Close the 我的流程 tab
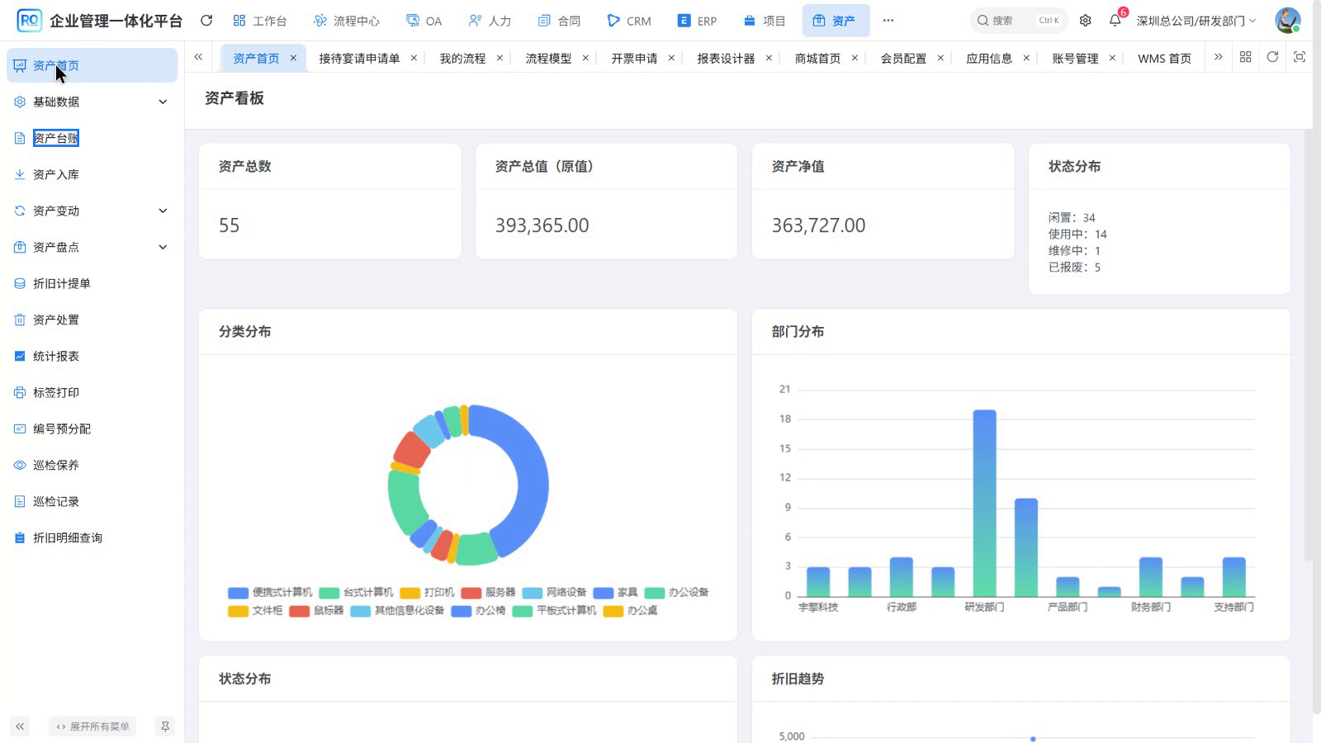 point(500,58)
